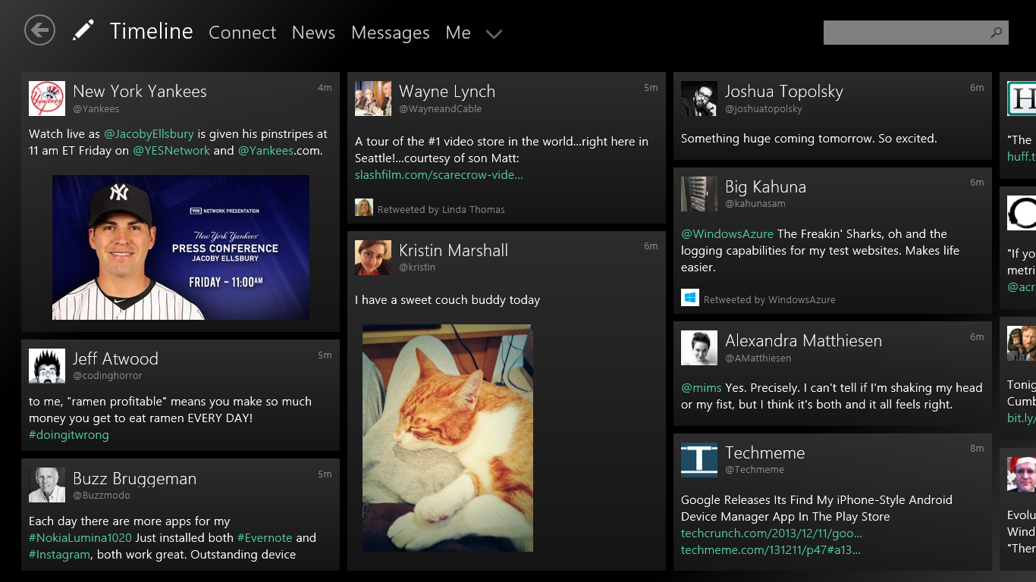Click the @JacobyEllsbury mention
Image resolution: width=1036 pixels, height=582 pixels.
pos(149,134)
